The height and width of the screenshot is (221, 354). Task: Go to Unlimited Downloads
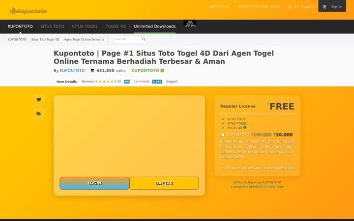[x=155, y=27]
